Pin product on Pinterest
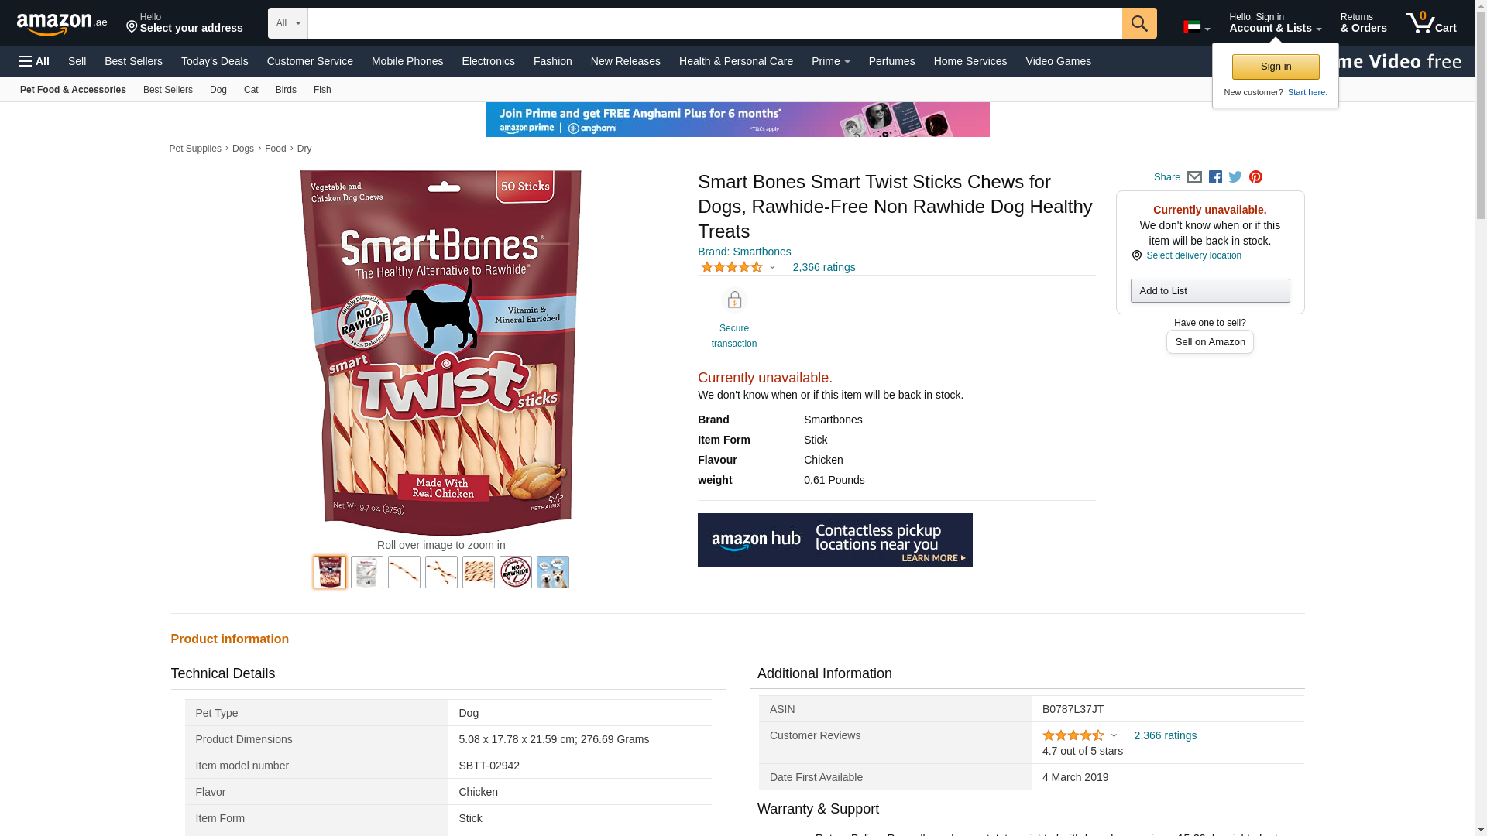Image resolution: width=1487 pixels, height=836 pixels. (1255, 177)
